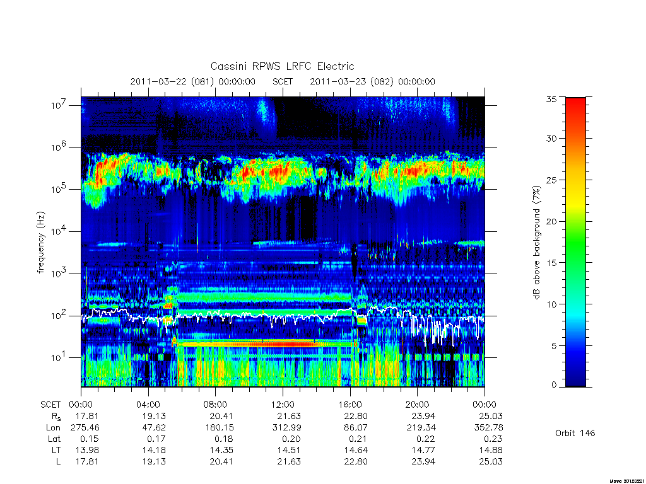Click Rs value 17.81

[87, 416]
